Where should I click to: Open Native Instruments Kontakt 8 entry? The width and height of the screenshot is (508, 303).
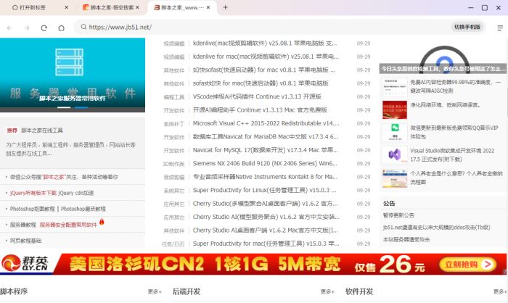pos(265,176)
